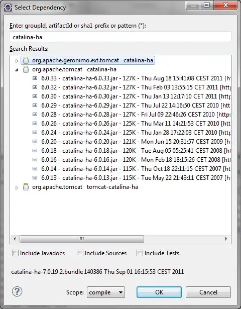Open the Scope compile dropdown
241x309 pixels.
point(106,292)
